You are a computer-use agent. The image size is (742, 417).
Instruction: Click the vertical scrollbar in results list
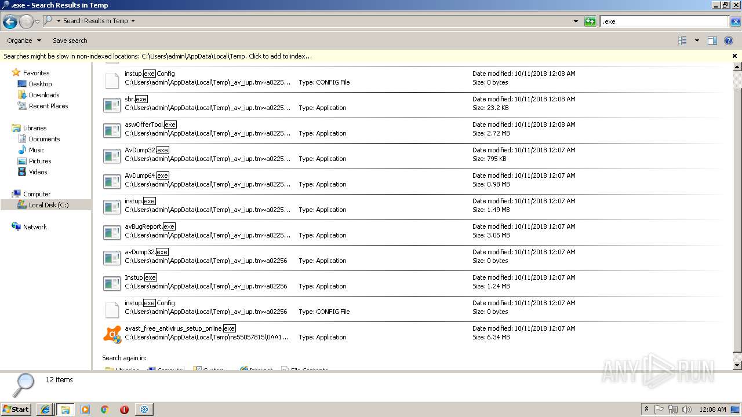pyautogui.click(x=737, y=220)
